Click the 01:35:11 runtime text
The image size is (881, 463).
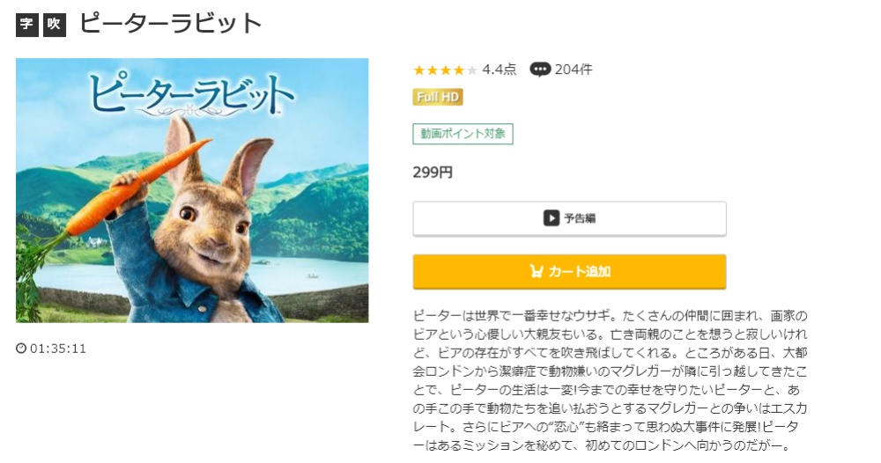click(x=58, y=349)
